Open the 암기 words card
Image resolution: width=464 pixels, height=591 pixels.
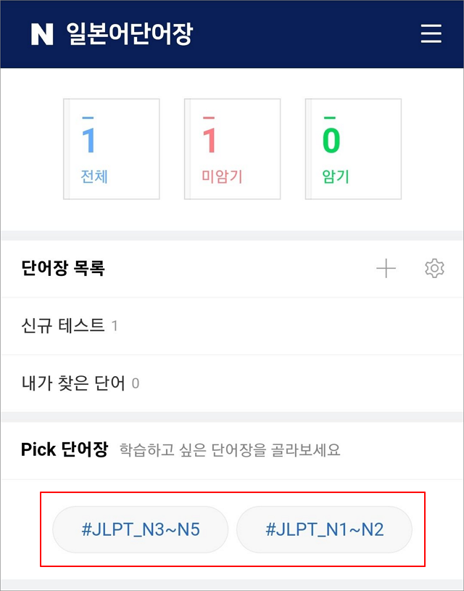click(353, 149)
